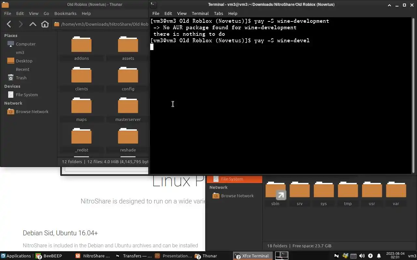The image size is (417, 260).
Task: Select the tmp folder in back window
Action: [x=348, y=193]
